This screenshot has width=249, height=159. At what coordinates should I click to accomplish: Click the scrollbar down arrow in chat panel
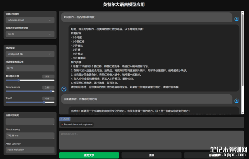click(242, 113)
